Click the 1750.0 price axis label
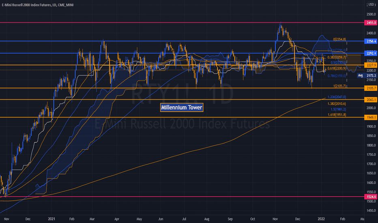This screenshot has width=378, height=223. tap(371, 154)
